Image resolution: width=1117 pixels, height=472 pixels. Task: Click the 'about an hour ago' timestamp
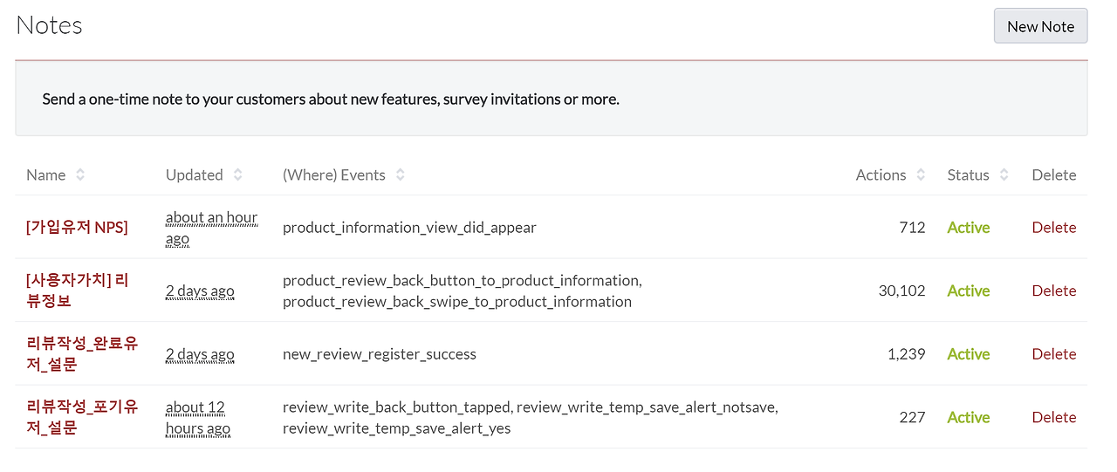212,228
